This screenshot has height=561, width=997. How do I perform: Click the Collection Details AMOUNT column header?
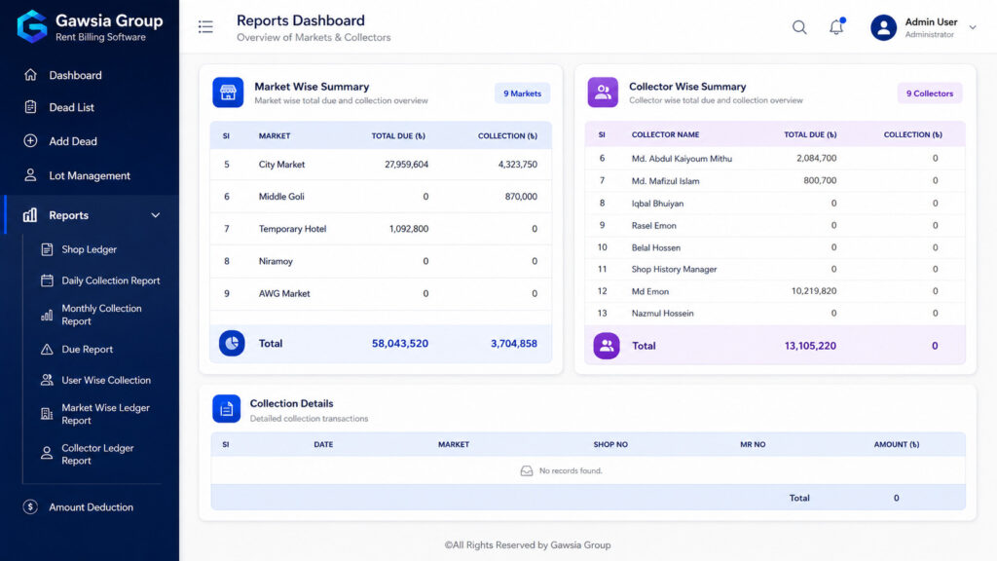(x=896, y=444)
